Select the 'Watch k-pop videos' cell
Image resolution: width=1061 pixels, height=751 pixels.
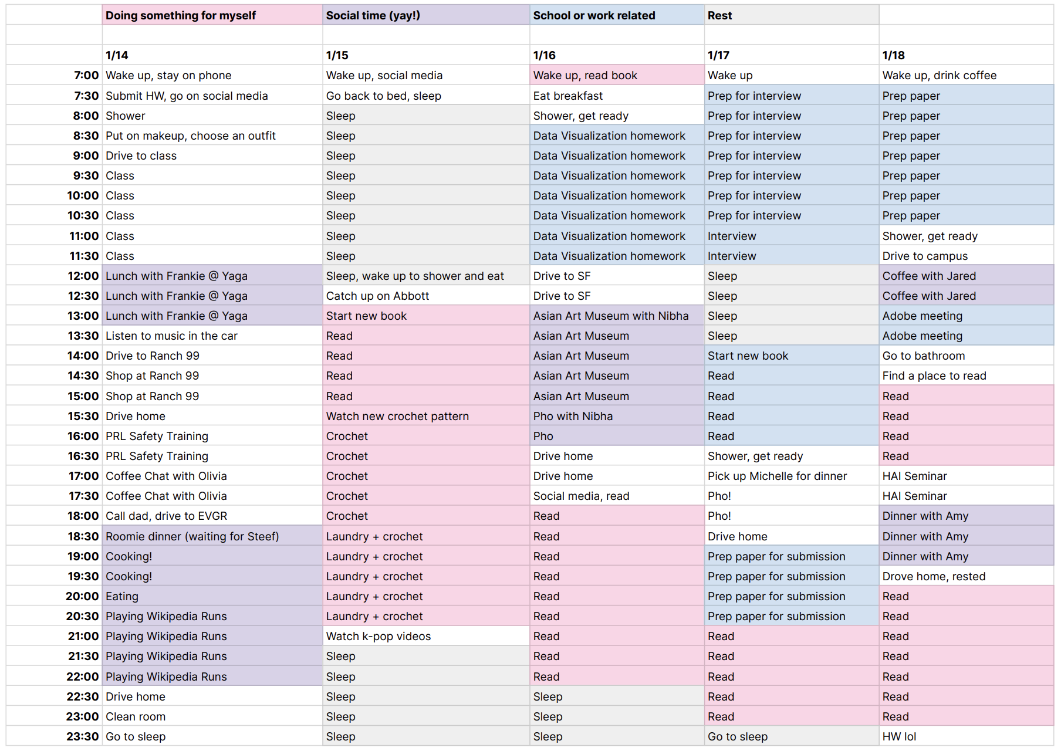coord(425,636)
